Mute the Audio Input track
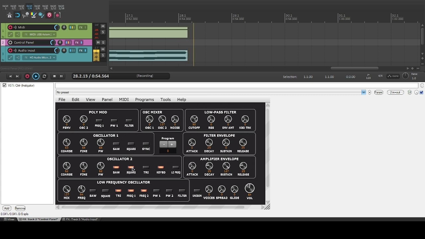The width and height of the screenshot is (425, 239). [x=103, y=49]
